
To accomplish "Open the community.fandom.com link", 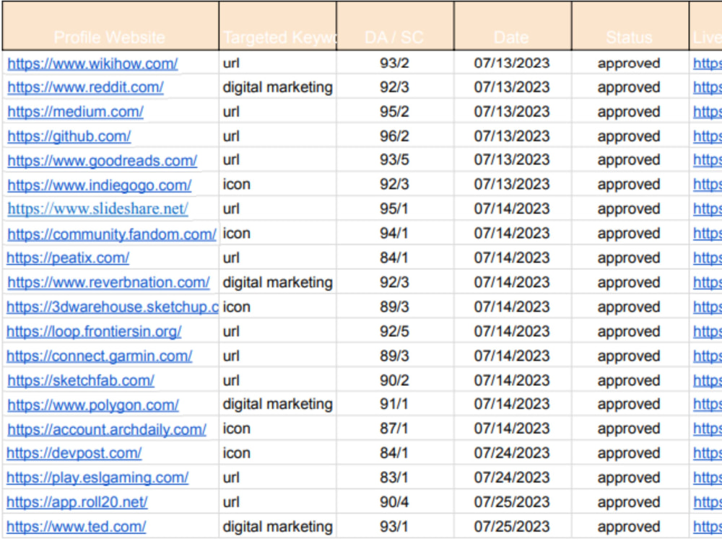I will pos(112,234).
